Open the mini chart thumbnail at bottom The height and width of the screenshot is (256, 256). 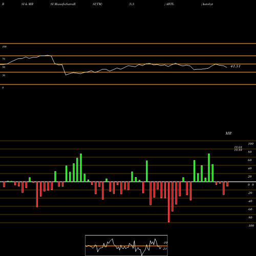point(126,245)
